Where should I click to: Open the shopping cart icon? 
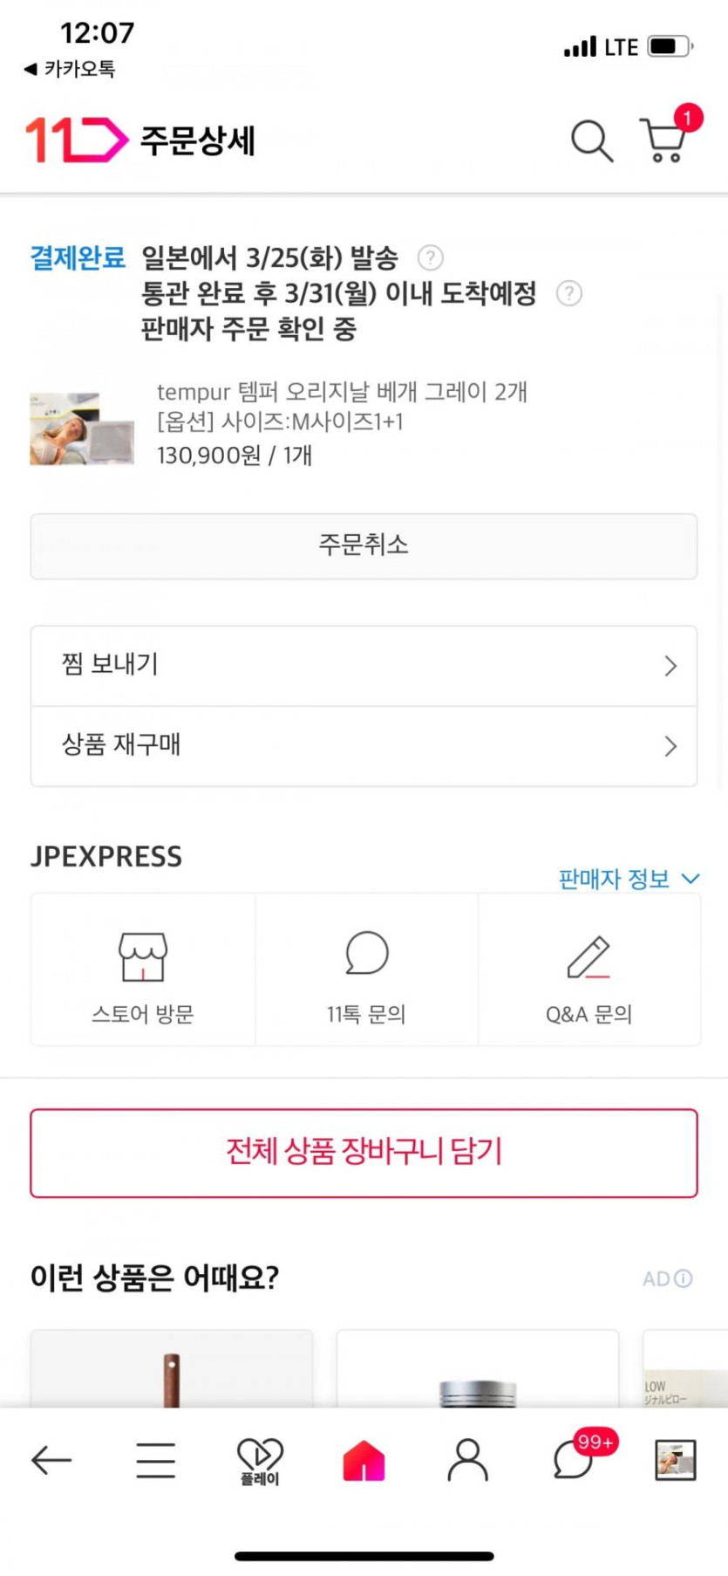pos(663,140)
